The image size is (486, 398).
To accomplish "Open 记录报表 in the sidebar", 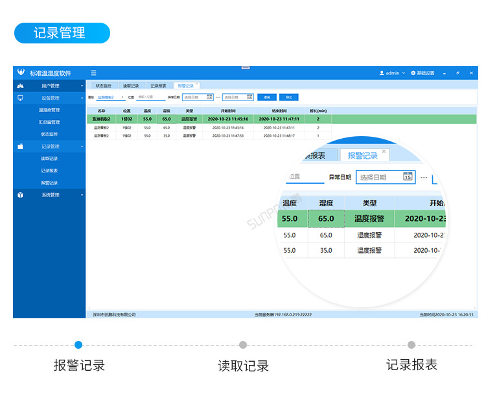I will pyautogui.click(x=49, y=170).
